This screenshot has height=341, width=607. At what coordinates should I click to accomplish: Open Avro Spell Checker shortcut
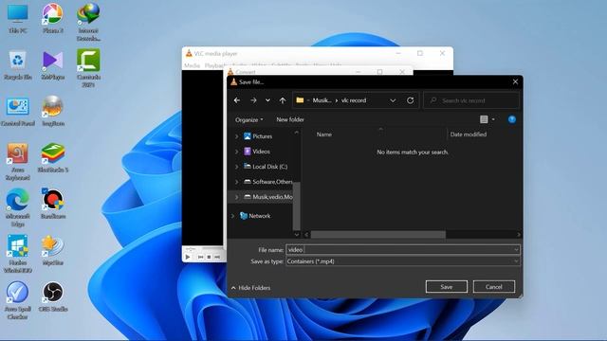18,301
